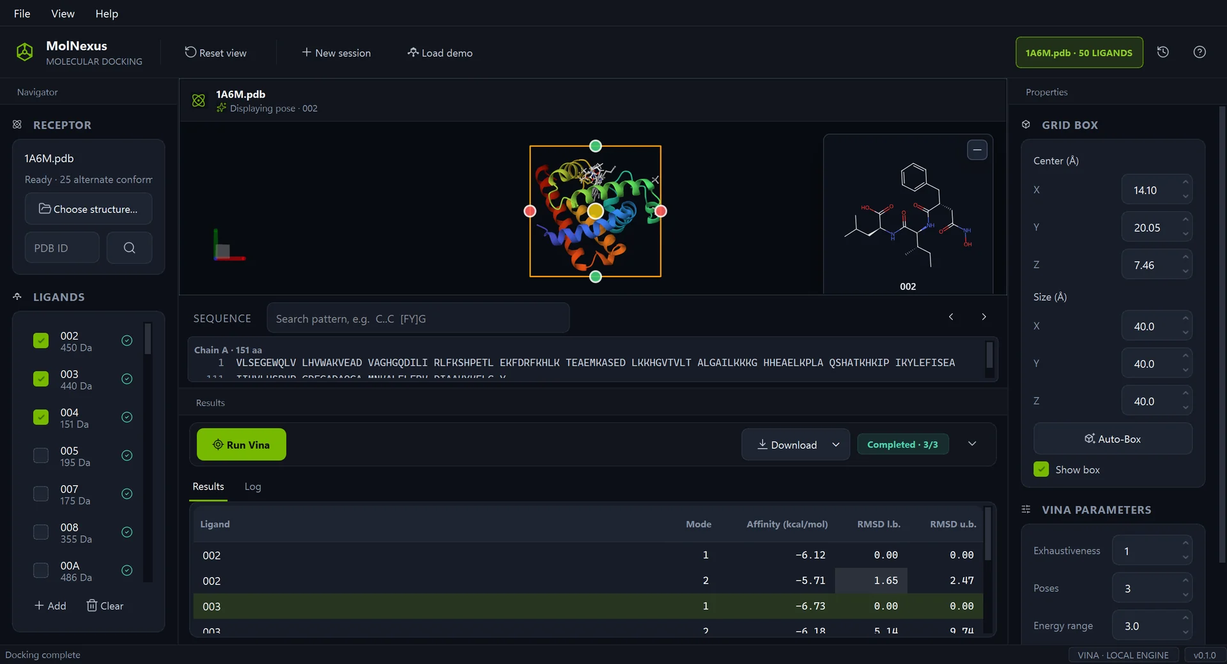Click the top green grid box handle
1227x664 pixels.
[596, 146]
